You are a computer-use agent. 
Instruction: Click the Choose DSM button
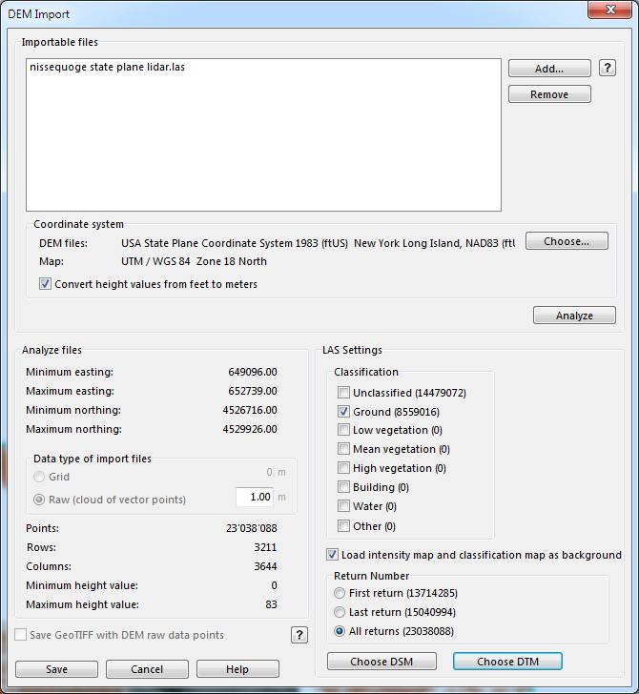(x=381, y=662)
